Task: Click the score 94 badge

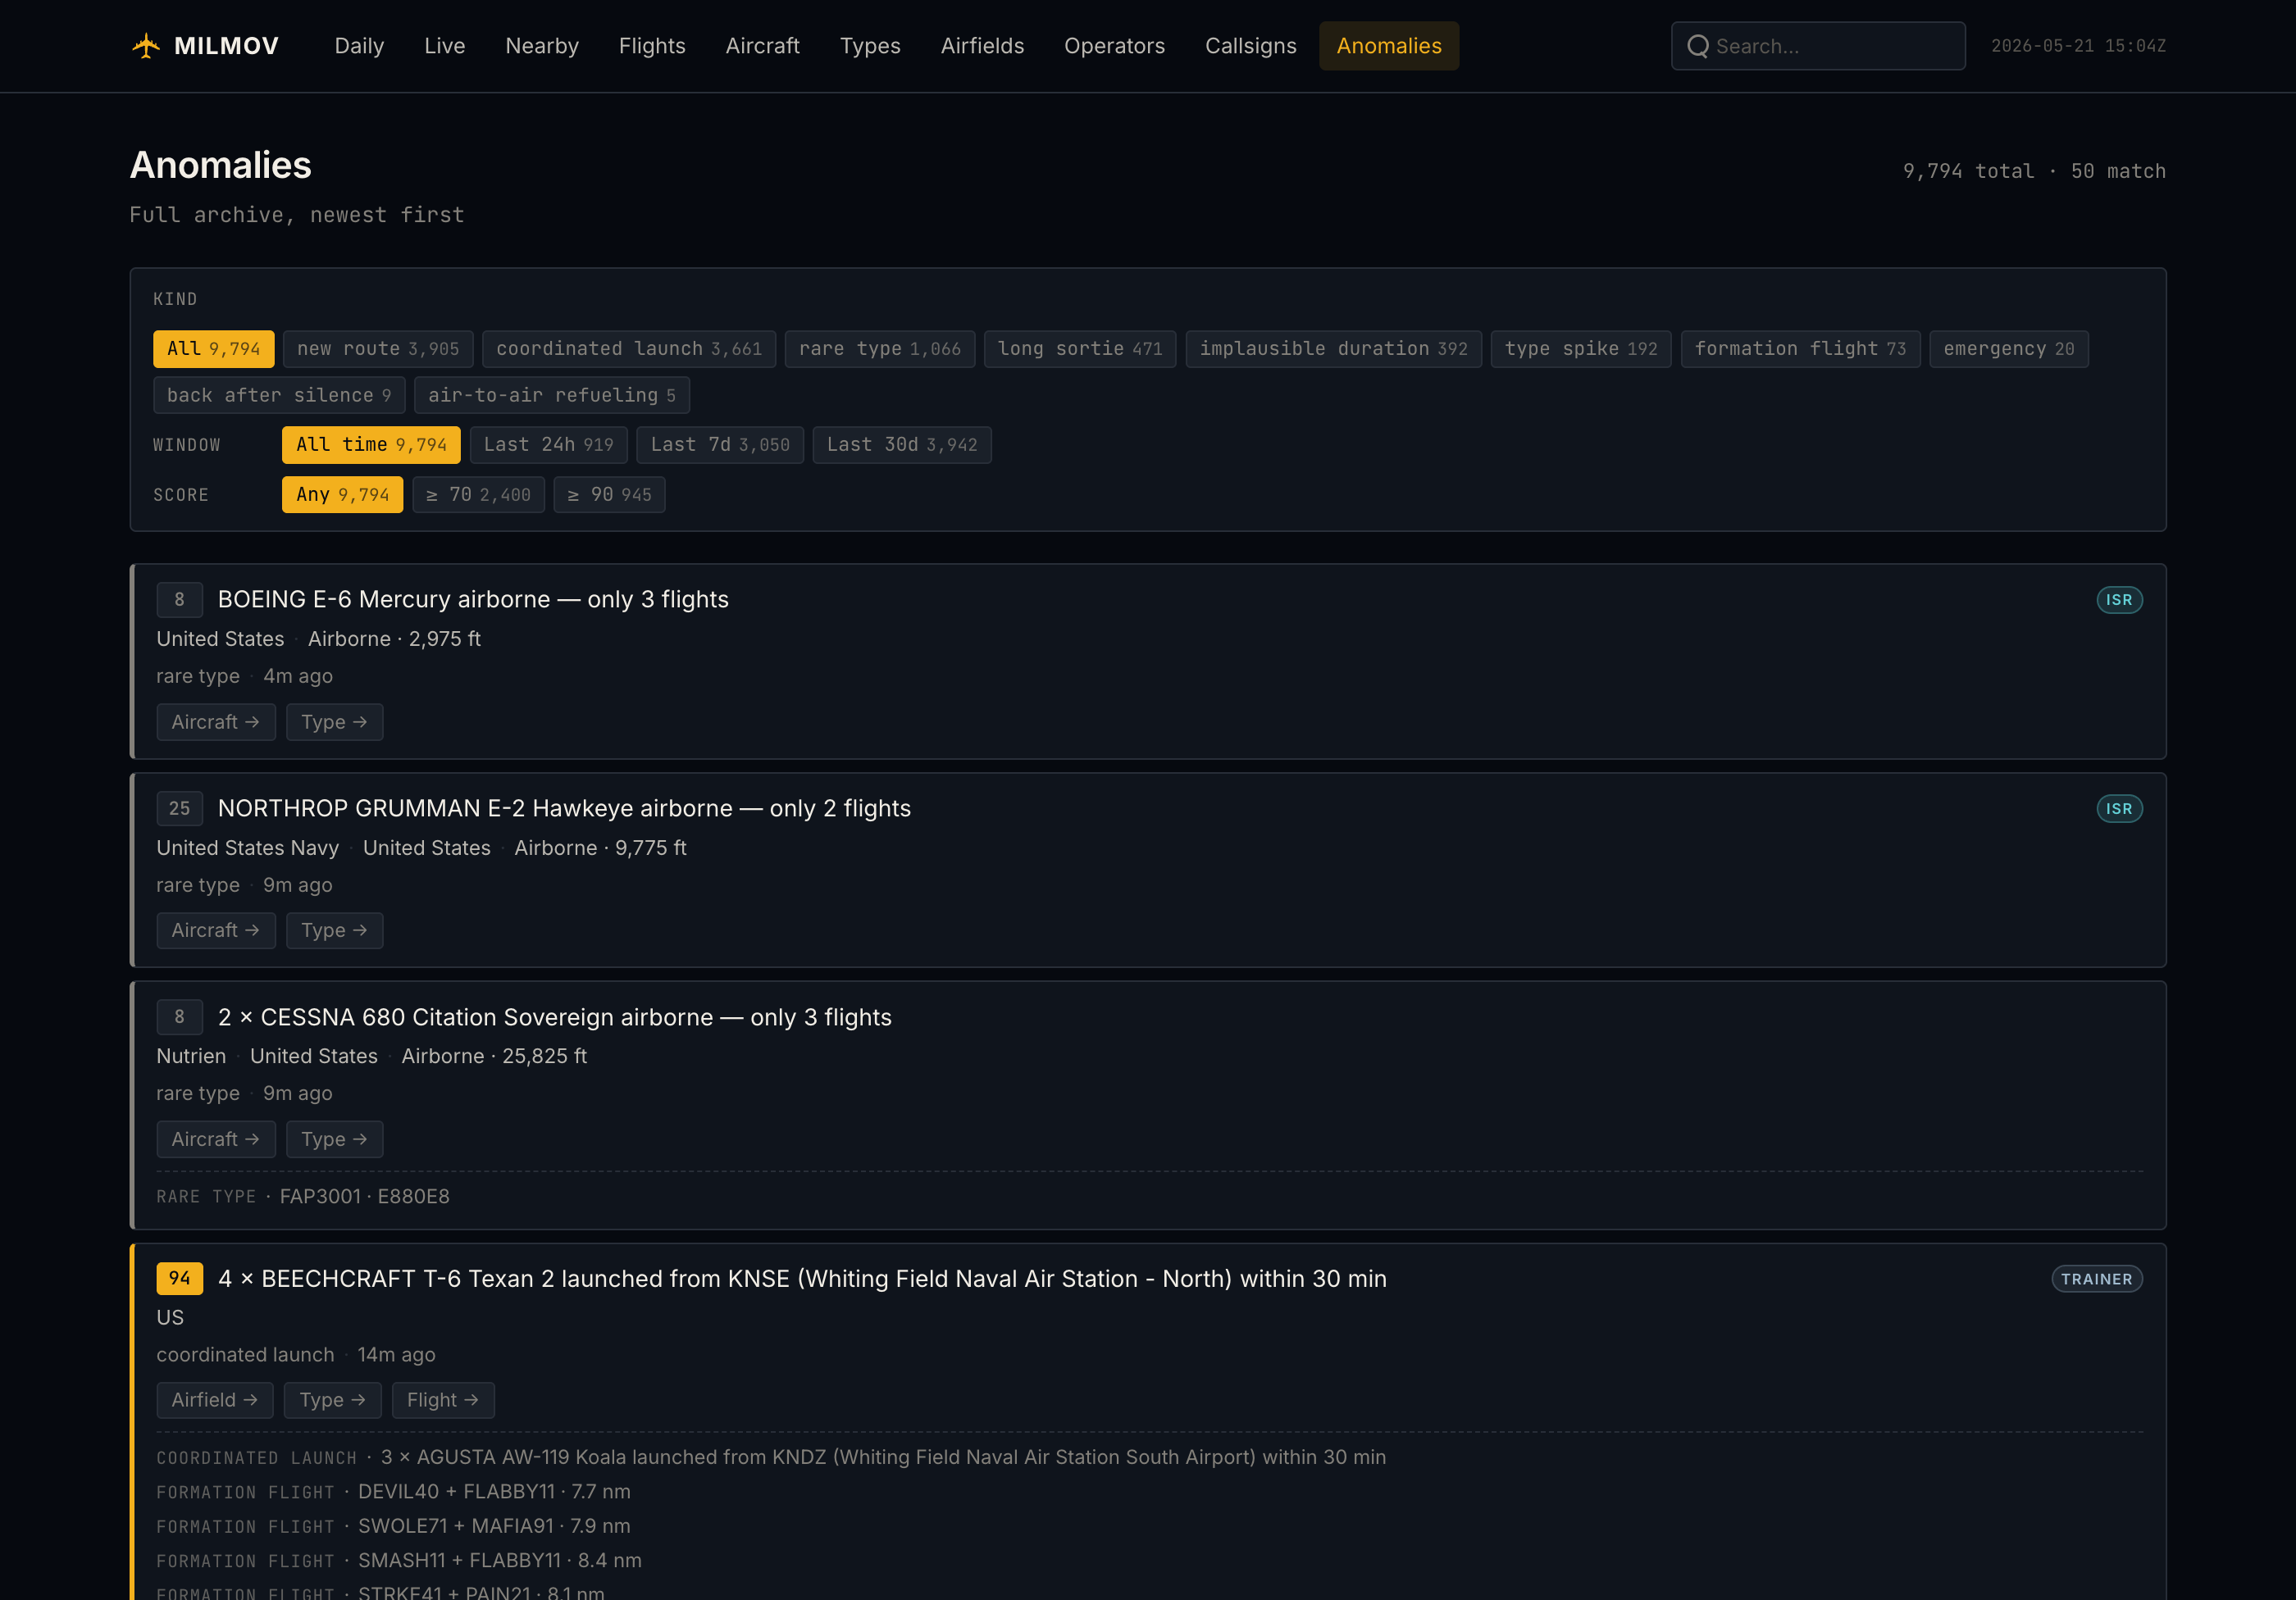Action: coord(179,1278)
